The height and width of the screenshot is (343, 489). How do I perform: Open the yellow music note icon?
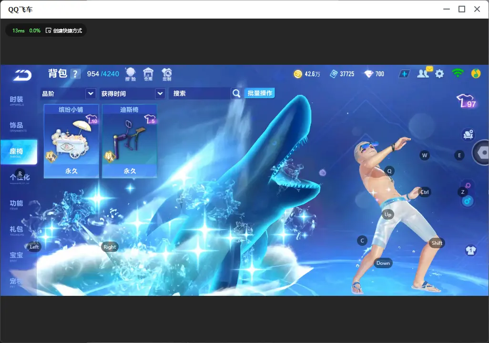[476, 74]
